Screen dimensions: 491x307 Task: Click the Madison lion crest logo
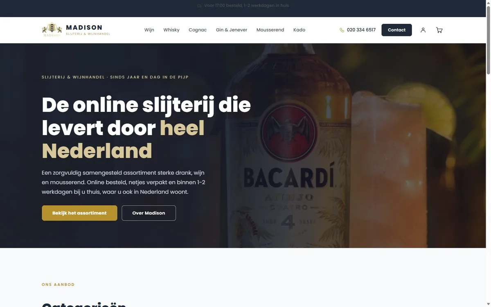coord(52,30)
